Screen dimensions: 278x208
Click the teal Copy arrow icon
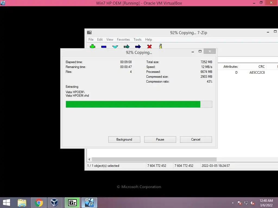click(x=127, y=47)
